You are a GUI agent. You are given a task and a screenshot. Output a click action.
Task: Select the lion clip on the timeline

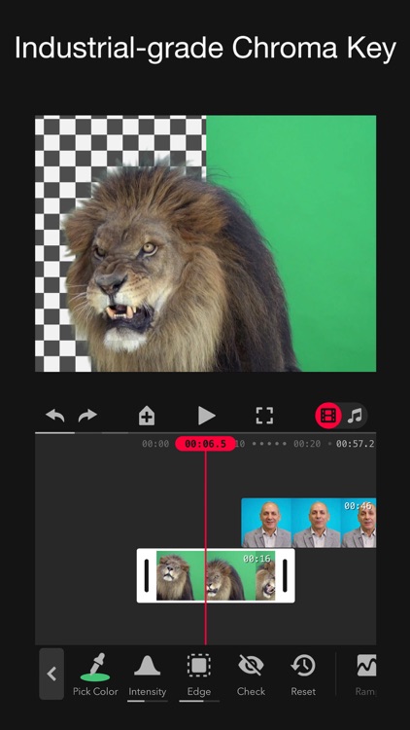[216, 575]
